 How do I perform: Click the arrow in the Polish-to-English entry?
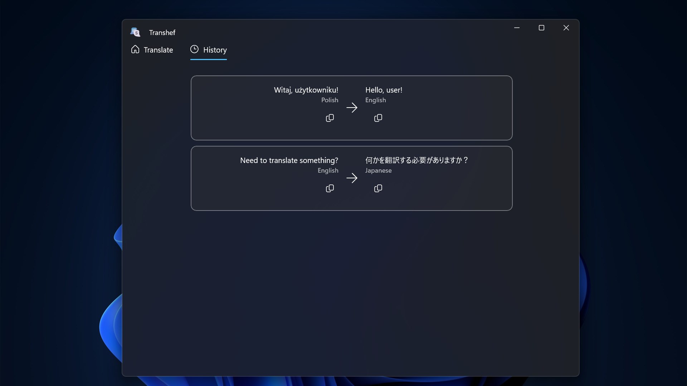pos(352,108)
